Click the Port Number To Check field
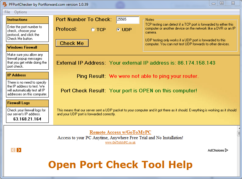The width and height of the screenshot is (242, 179). 128,20
